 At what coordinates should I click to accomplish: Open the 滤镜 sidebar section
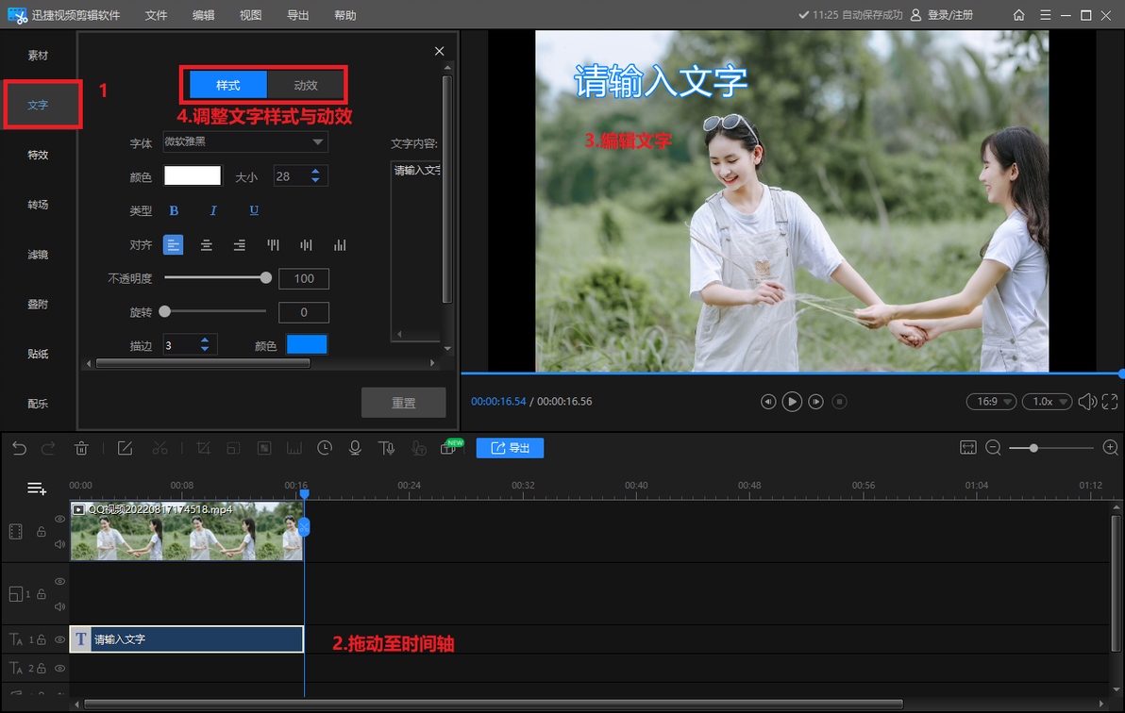point(38,255)
